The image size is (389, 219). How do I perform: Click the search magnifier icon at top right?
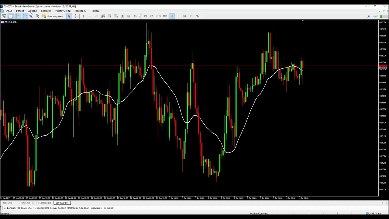click(x=369, y=16)
